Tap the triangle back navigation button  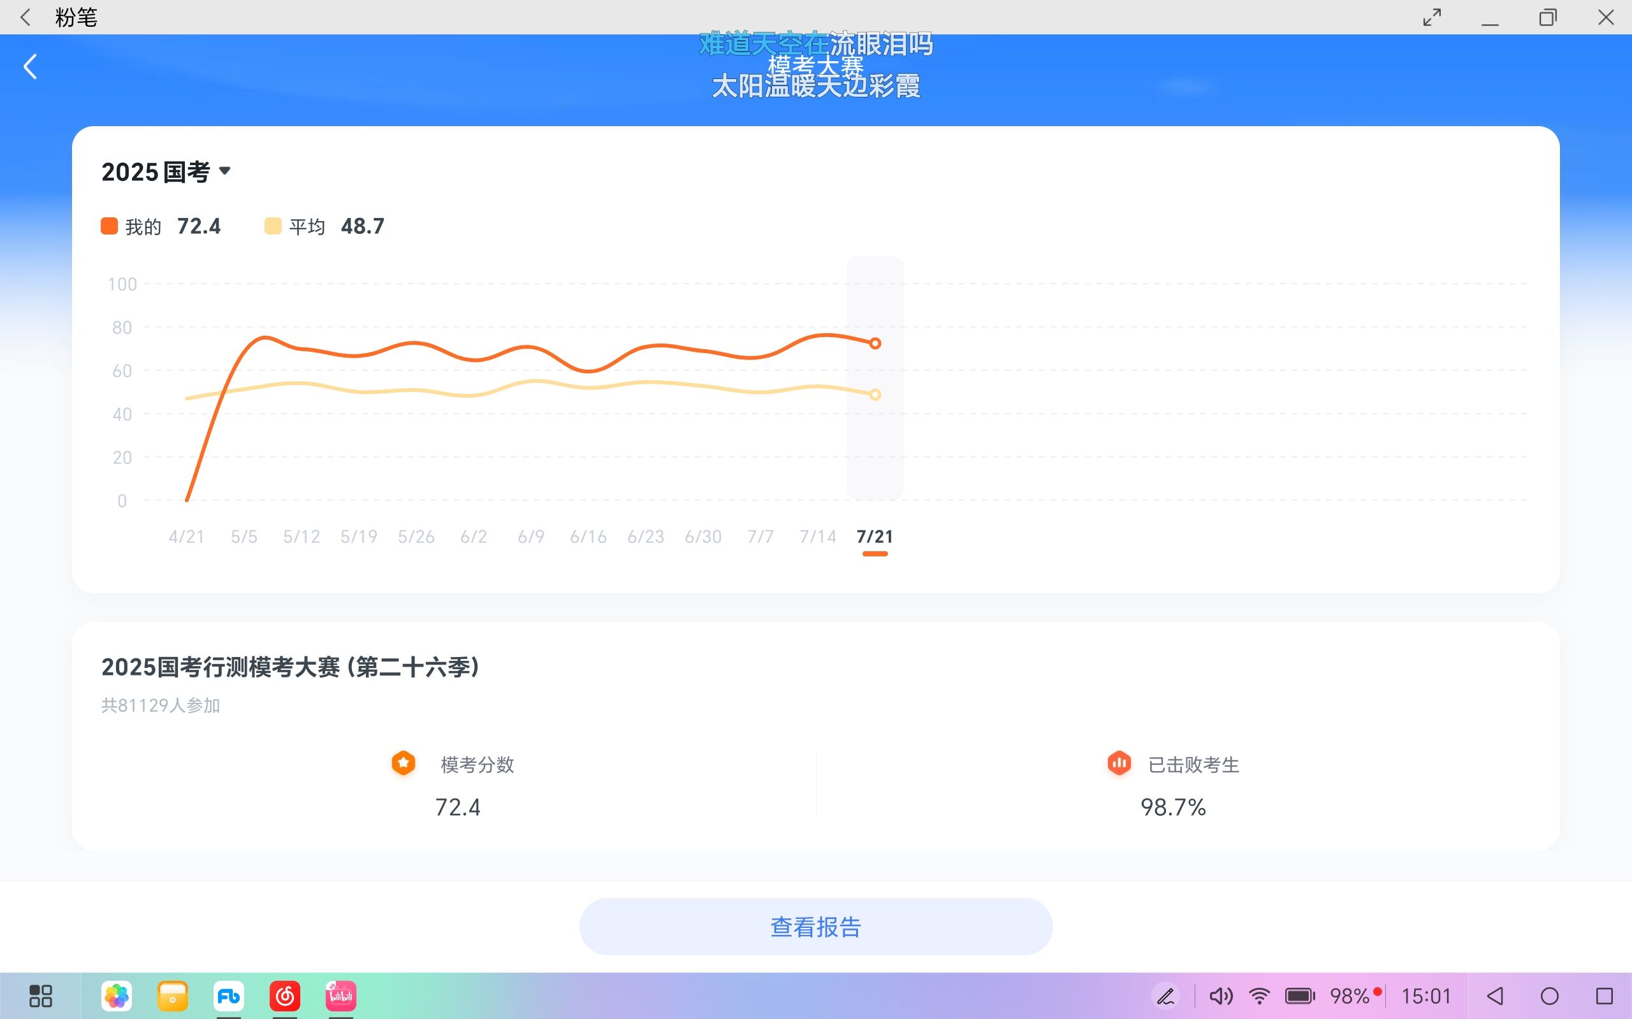click(x=1494, y=995)
